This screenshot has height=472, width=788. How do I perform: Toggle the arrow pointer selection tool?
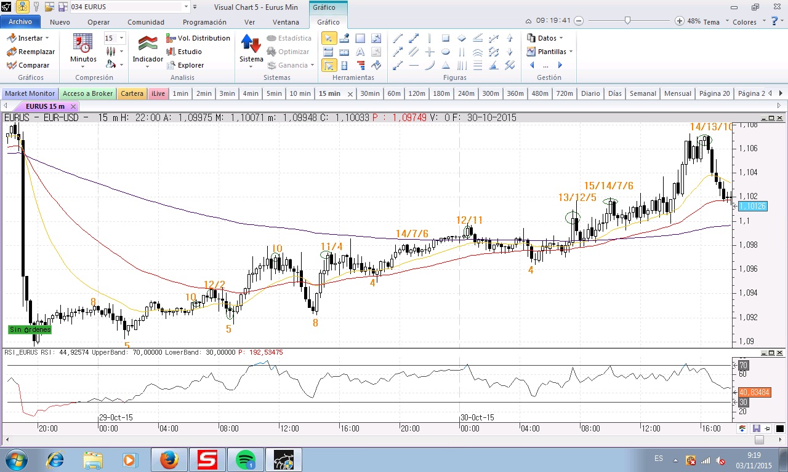(x=329, y=38)
